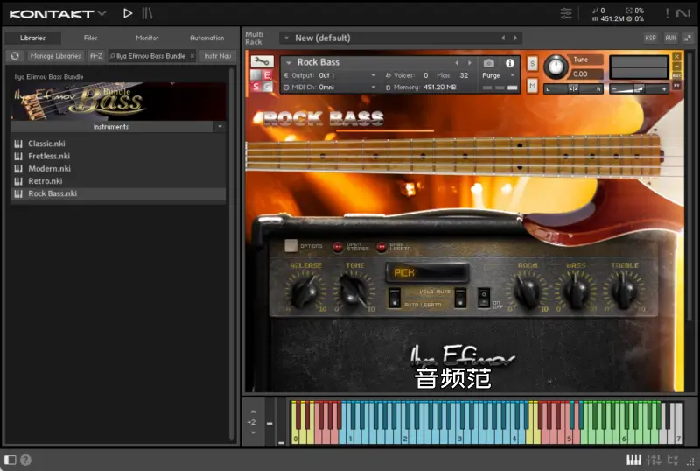The height and width of the screenshot is (471, 700).
Task: Click the bottom bar icon beside the mixer
Action: tap(672, 460)
